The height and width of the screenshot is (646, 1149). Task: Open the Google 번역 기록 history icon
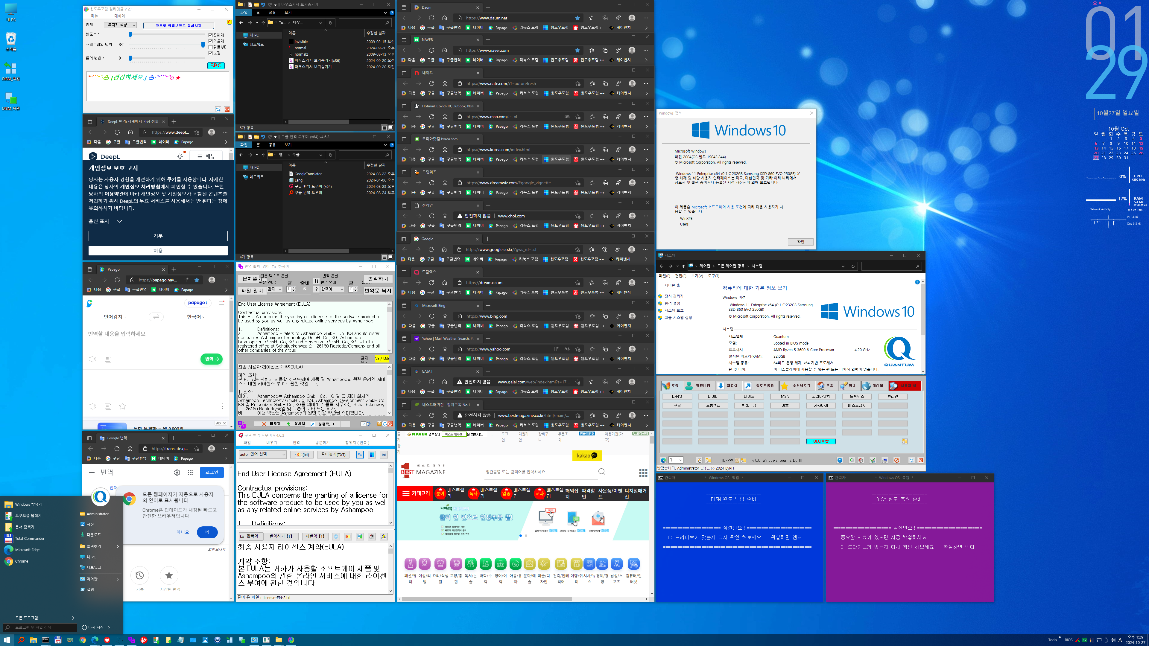click(x=140, y=575)
